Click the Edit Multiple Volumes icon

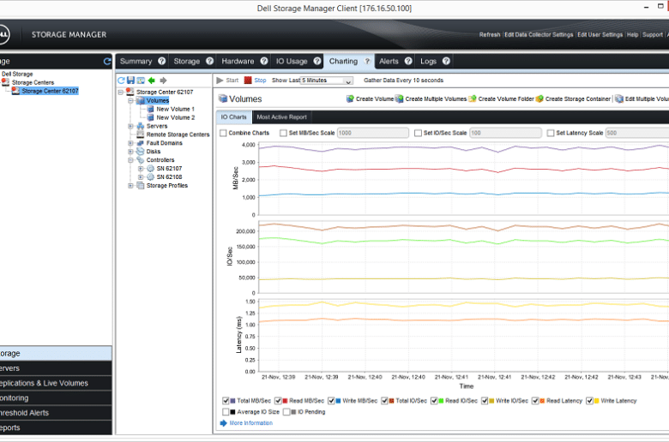click(619, 99)
